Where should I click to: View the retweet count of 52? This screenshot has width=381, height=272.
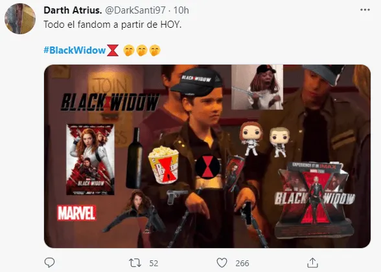154,264
